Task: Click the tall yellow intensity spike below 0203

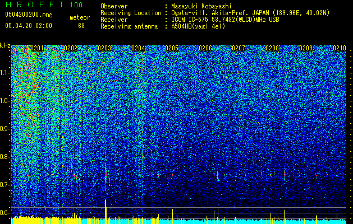Action: [106, 212]
